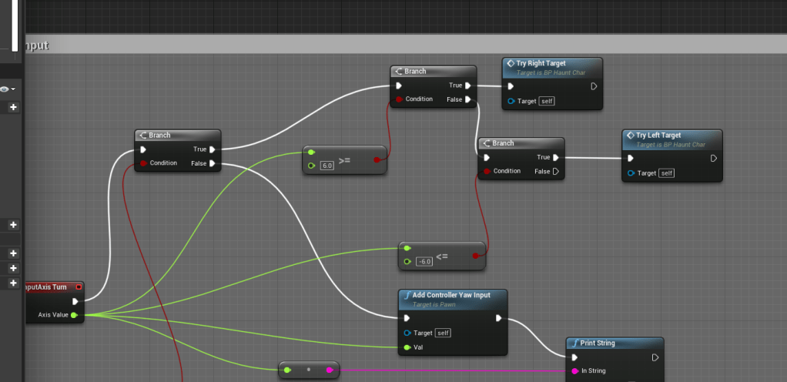Image resolution: width=787 pixels, height=382 pixels.
Task: Click the Target self box on Add Controller Yaw Input
Action: click(443, 333)
